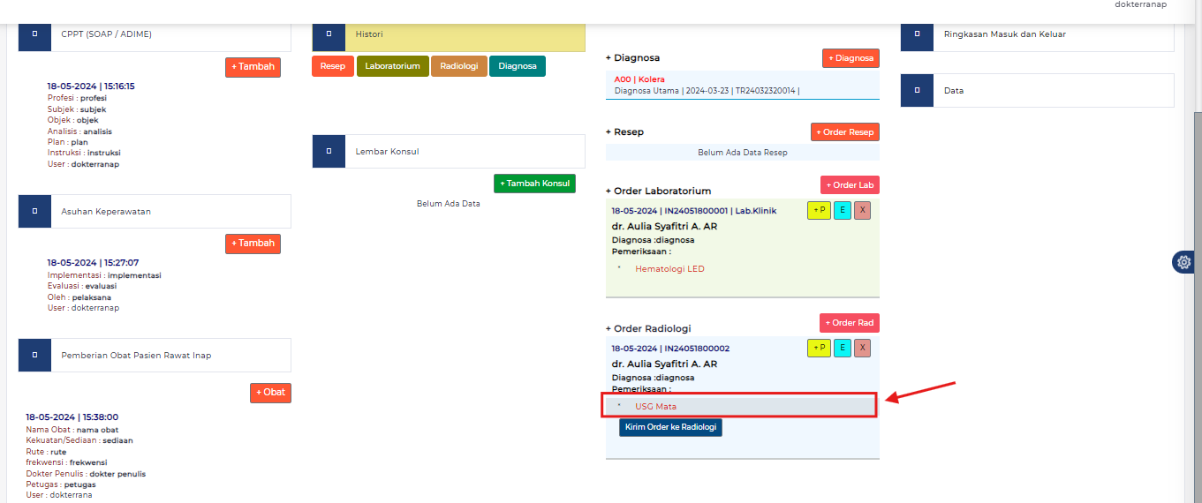Viewport: 1202px width, 503px height.
Task: Click the page's vertical scrollbar
Action: [x=1197, y=265]
